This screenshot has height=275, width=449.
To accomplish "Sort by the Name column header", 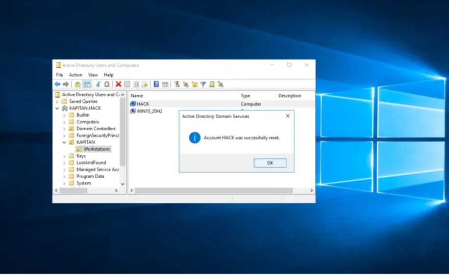I will (183, 96).
